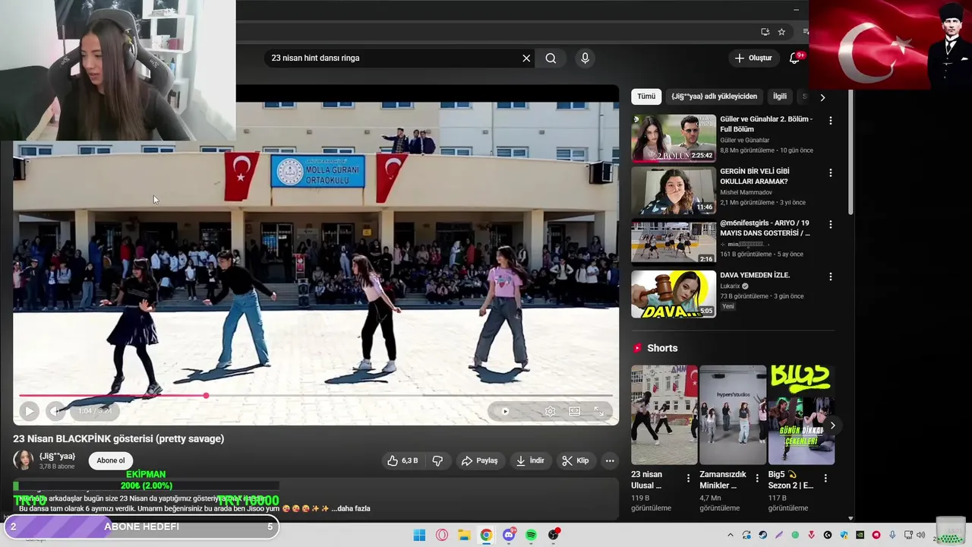Viewport: 972px width, 547px height.
Task: Open the tray speaker volume icon
Action: [921, 535]
